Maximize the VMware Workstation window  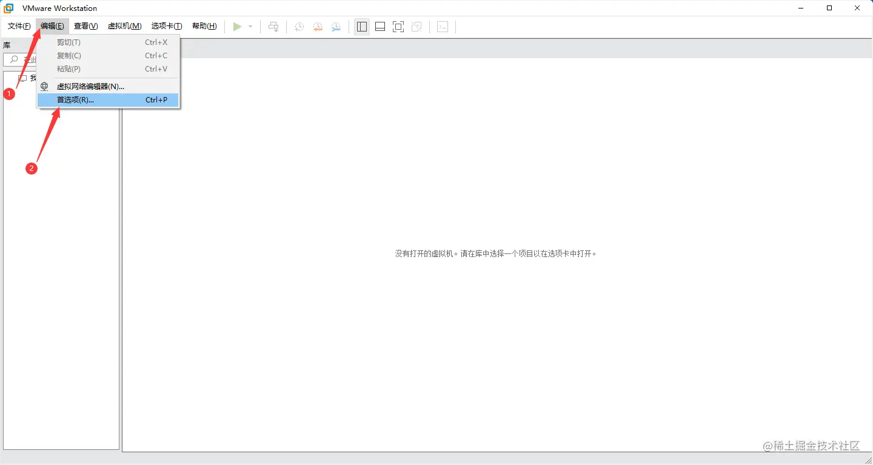click(829, 8)
